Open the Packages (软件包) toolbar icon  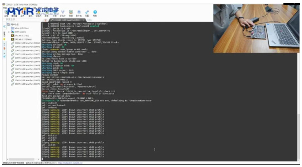pyautogui.click(x=79, y=14)
